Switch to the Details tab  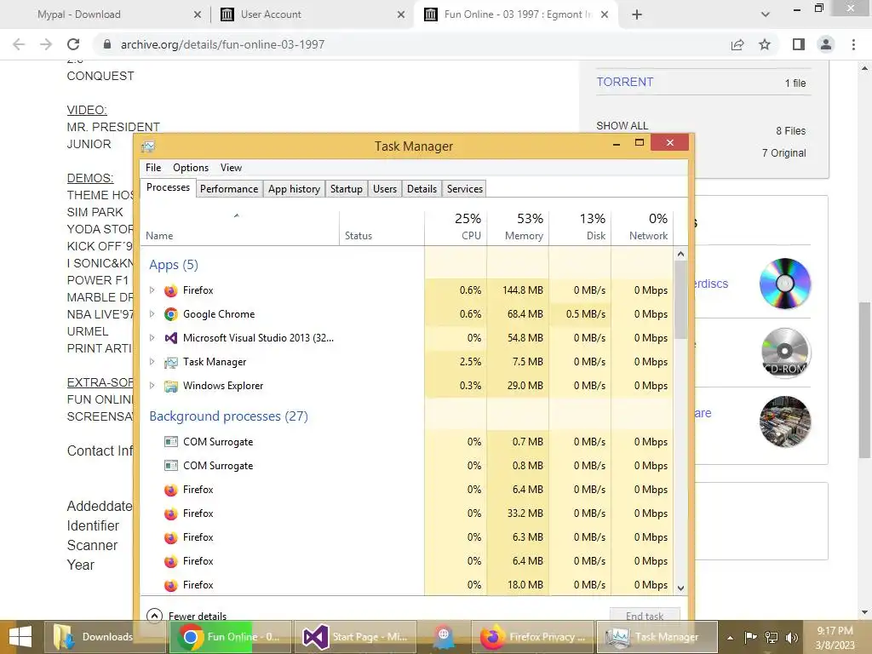pos(422,189)
